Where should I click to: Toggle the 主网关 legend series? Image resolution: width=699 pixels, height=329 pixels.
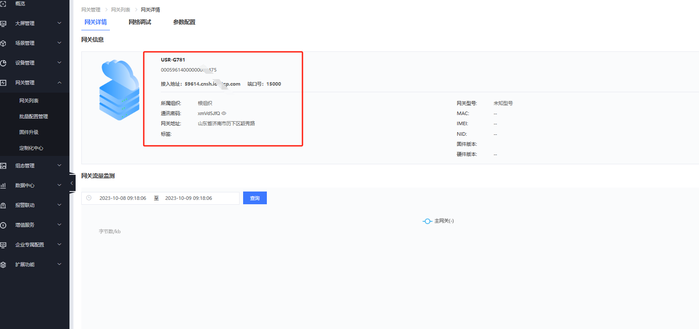[438, 221]
